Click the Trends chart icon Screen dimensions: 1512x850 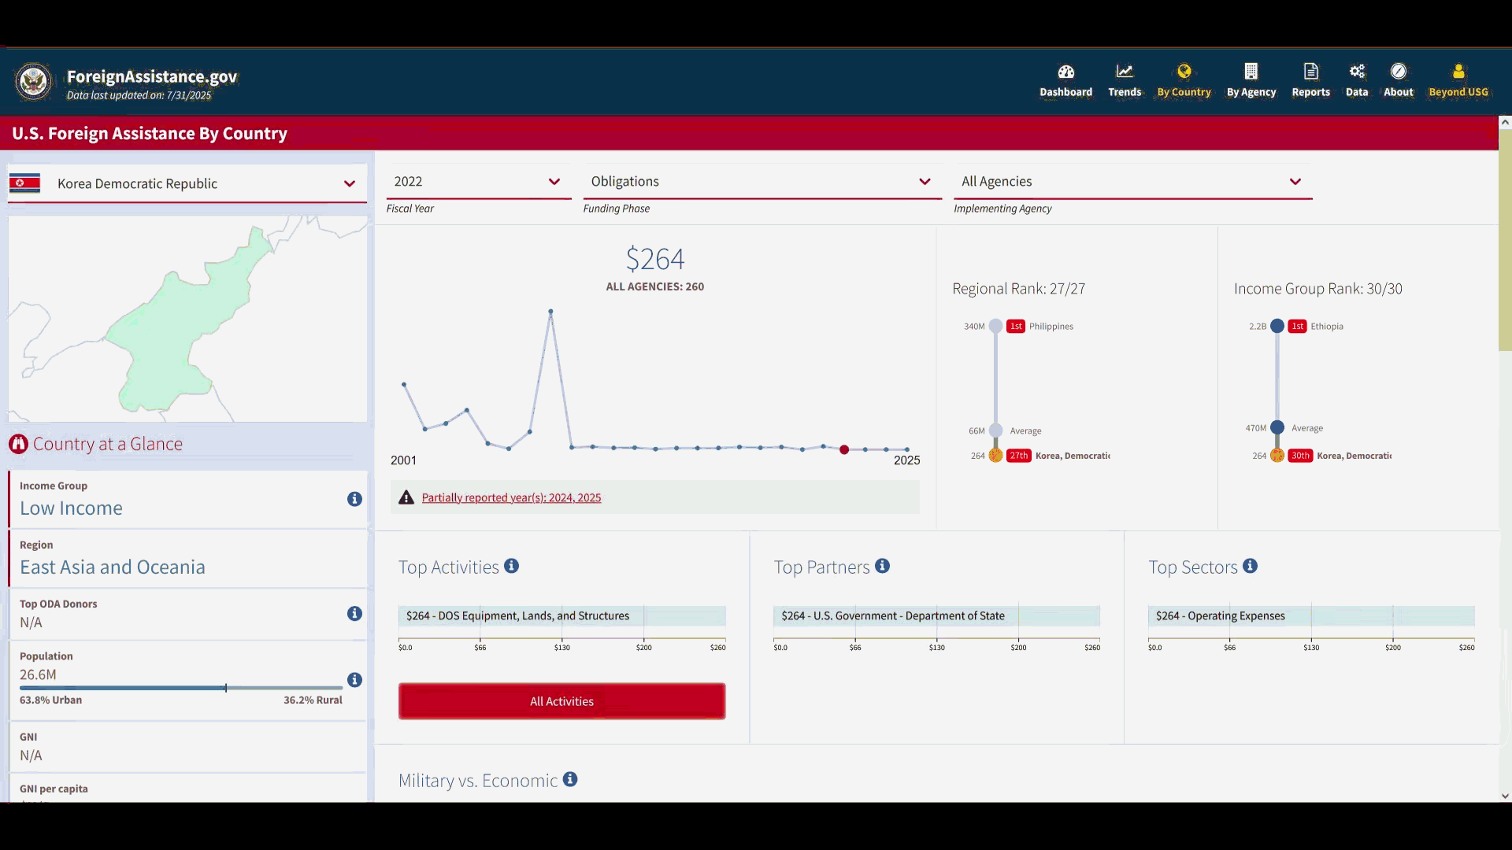pos(1124,72)
